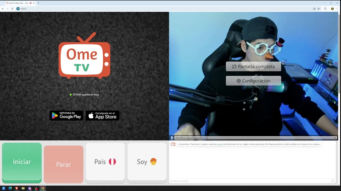Open the Configuración settings button
This screenshot has width=341, height=191.
[x=253, y=81]
